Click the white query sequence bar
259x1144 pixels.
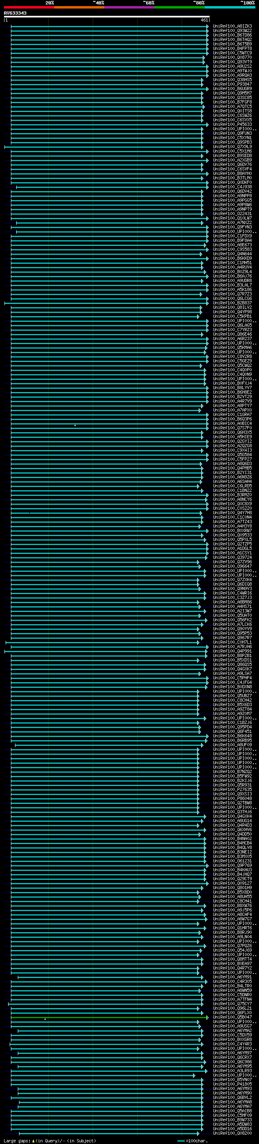107,17
